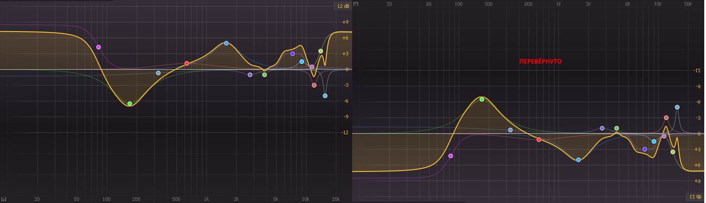The image size is (706, 203).
Task: Select the green band node at left curve dip
Action: [x=130, y=104]
